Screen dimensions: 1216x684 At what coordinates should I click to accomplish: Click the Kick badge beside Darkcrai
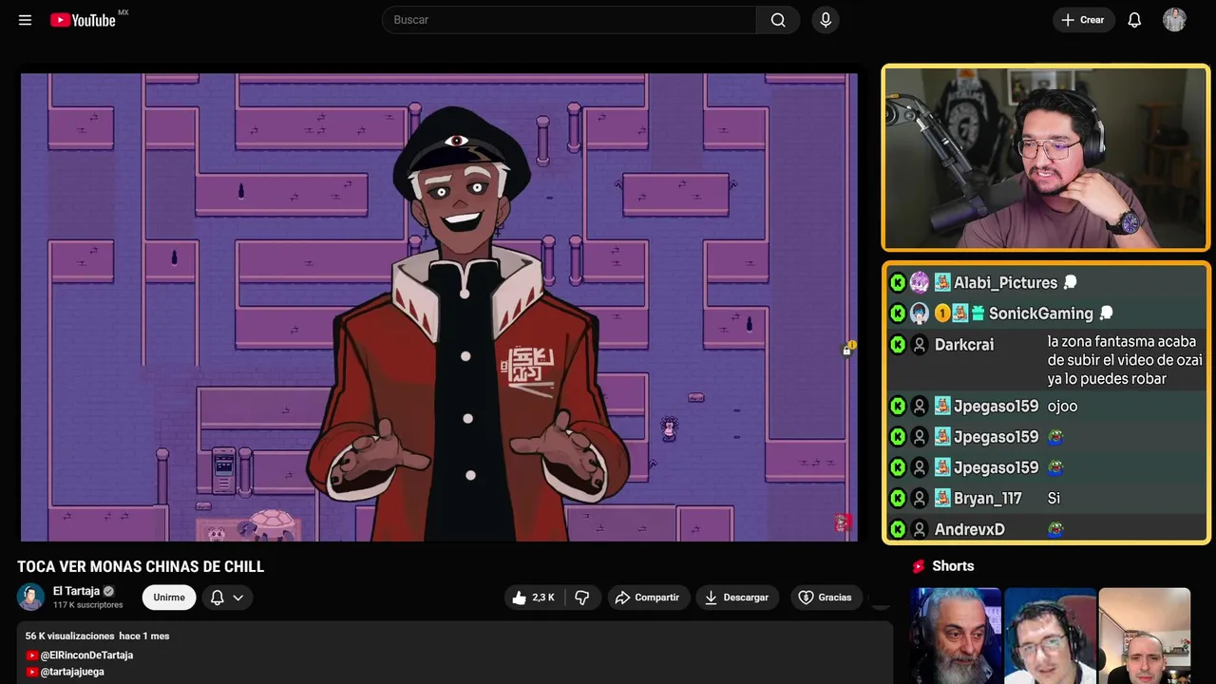coord(898,345)
